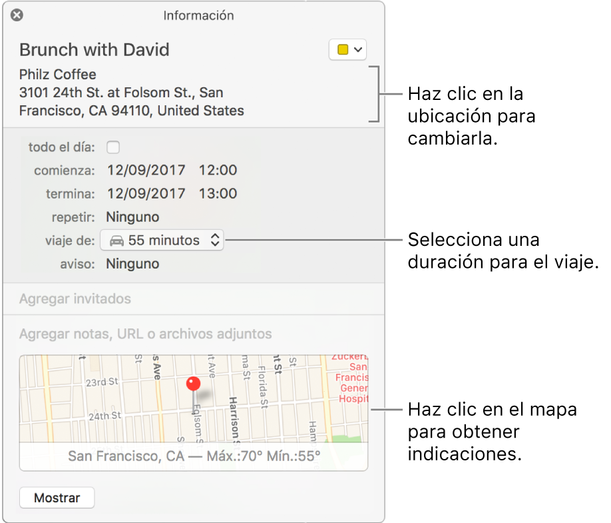
Task: Open the repetir option showing Ninguno
Action: [132, 217]
